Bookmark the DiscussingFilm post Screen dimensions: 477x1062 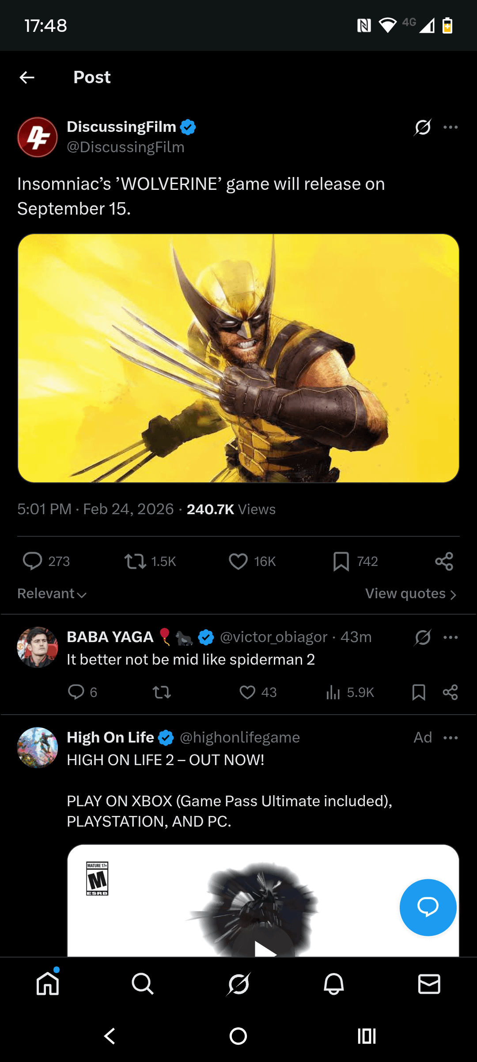pos(341,561)
